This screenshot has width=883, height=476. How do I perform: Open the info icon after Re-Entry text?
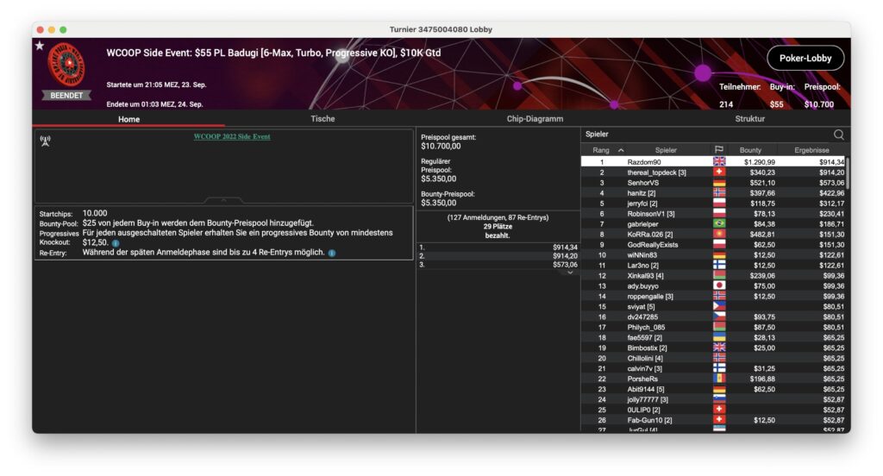[332, 253]
